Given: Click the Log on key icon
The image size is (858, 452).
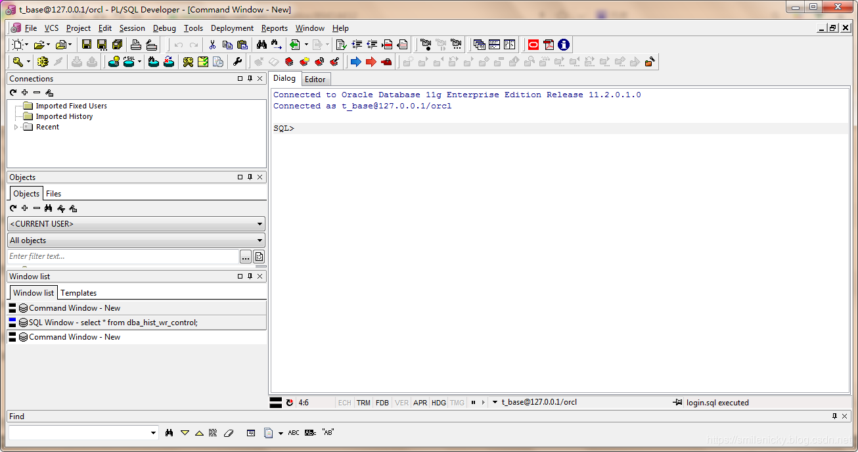Looking at the screenshot, I should [x=18, y=62].
